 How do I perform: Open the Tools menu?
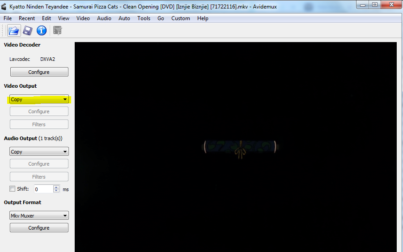pos(144,18)
